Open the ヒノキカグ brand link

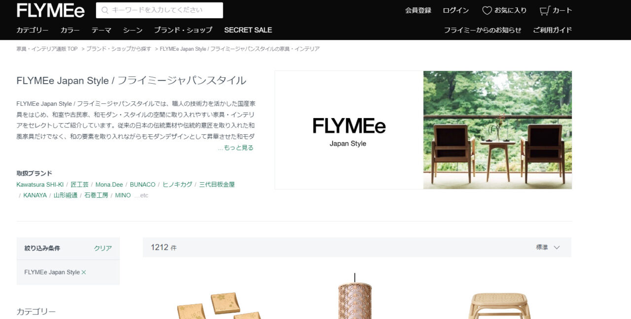pyautogui.click(x=177, y=185)
